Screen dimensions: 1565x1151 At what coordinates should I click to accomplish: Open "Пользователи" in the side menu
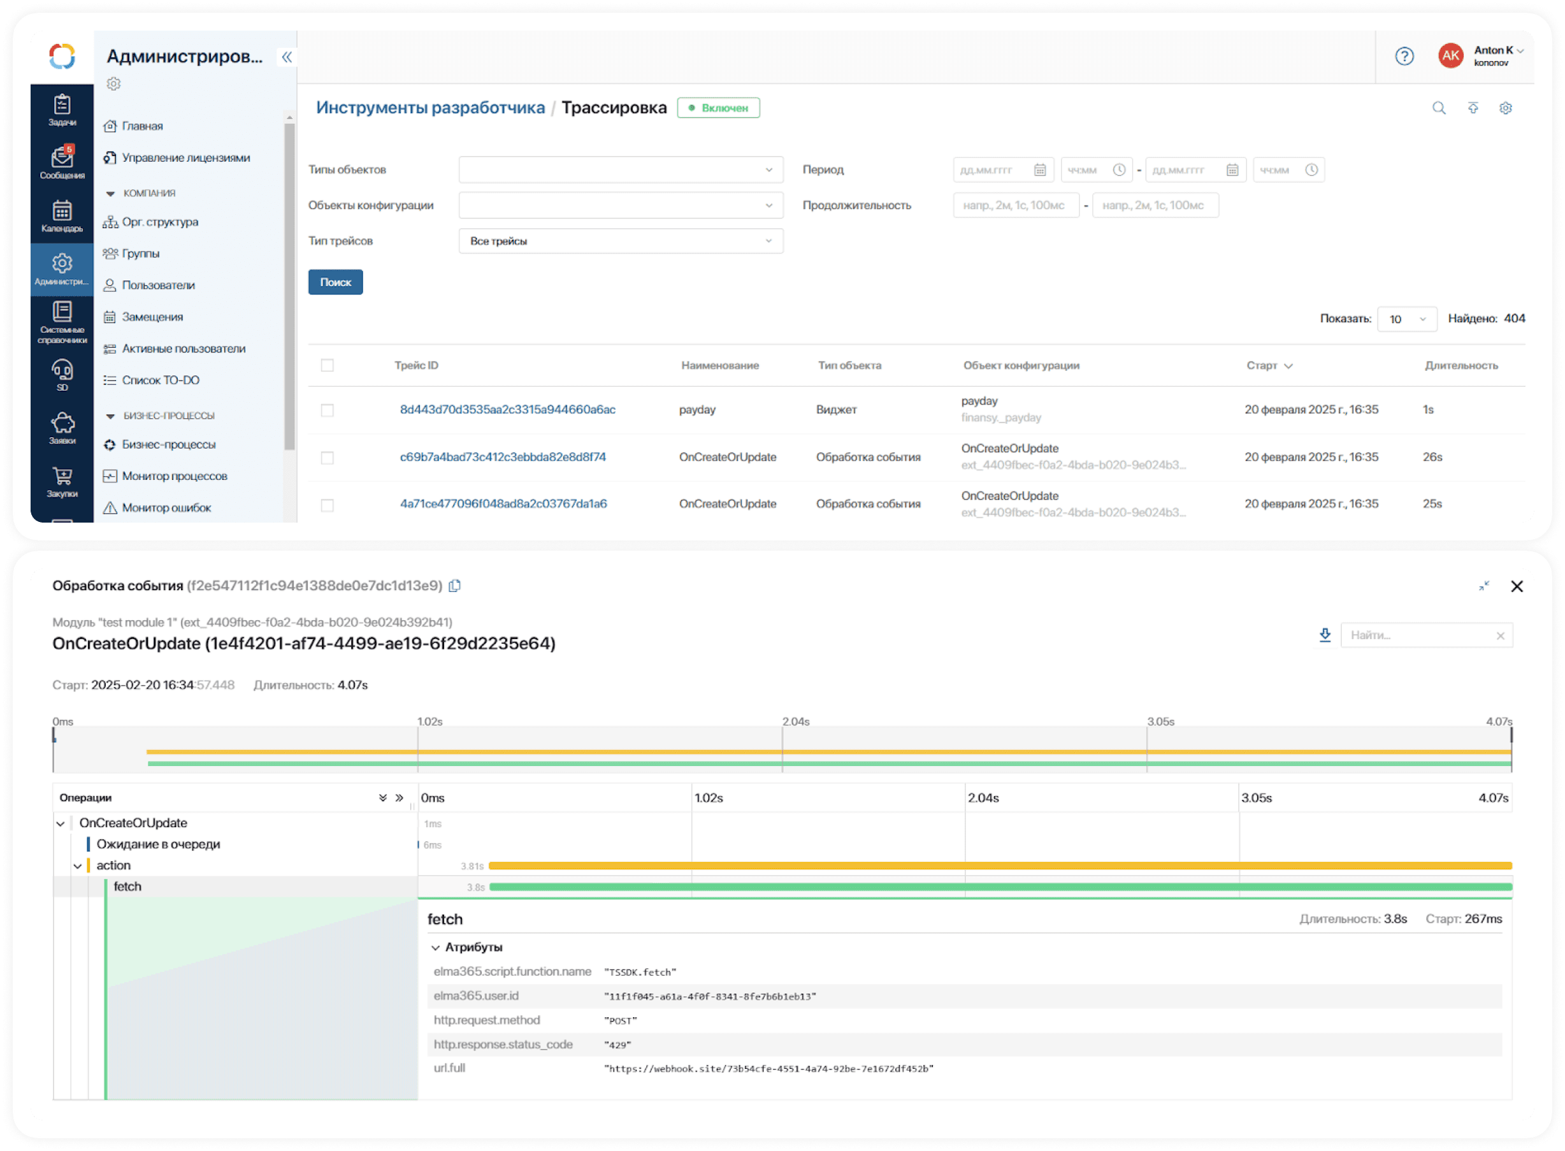(158, 285)
